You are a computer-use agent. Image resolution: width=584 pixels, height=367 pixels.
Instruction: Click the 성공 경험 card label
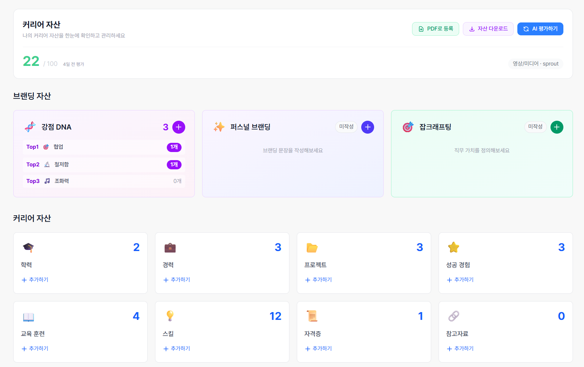click(458, 265)
